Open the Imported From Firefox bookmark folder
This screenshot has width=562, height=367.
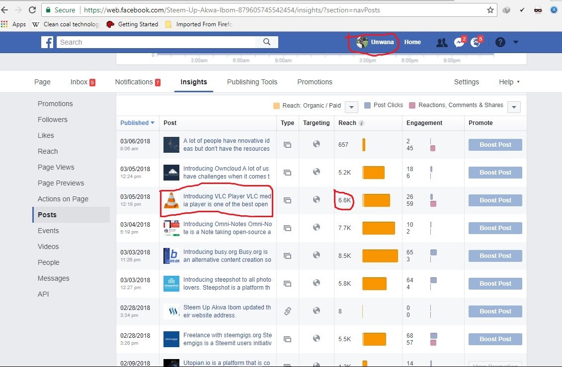pyautogui.click(x=199, y=24)
